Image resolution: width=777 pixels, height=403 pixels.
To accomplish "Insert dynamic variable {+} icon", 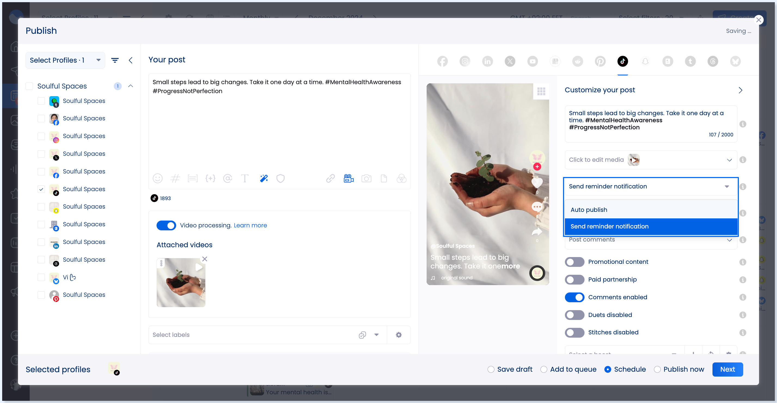I will point(210,179).
